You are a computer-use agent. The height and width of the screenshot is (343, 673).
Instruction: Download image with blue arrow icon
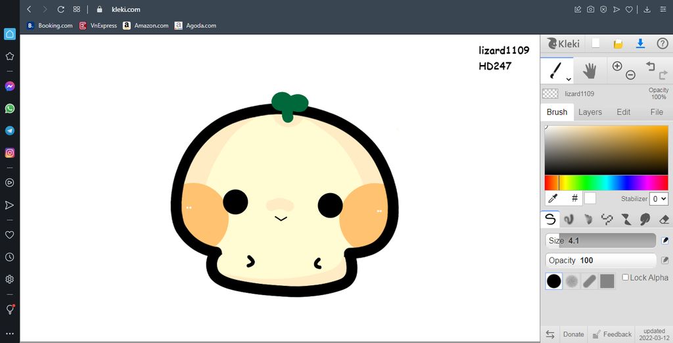click(x=640, y=43)
